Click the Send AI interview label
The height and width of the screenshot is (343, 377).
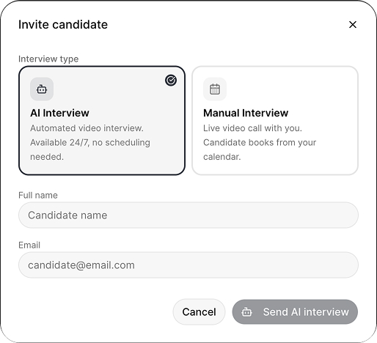(306, 312)
